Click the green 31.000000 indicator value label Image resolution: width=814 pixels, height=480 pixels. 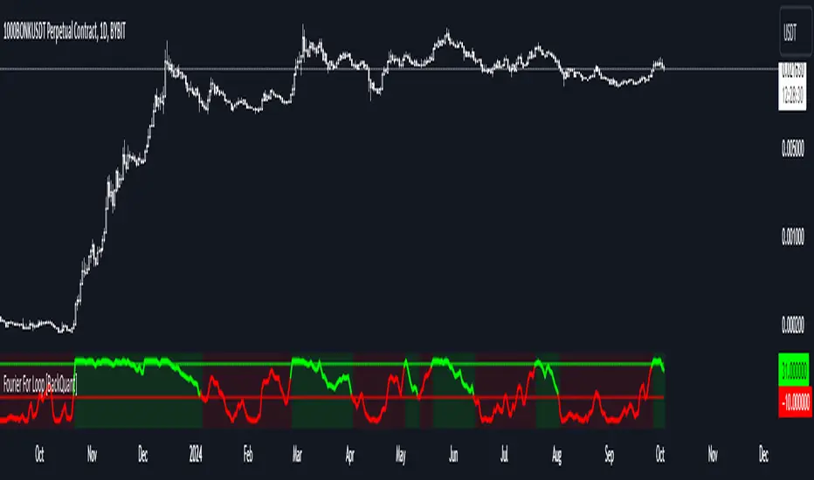(x=794, y=370)
